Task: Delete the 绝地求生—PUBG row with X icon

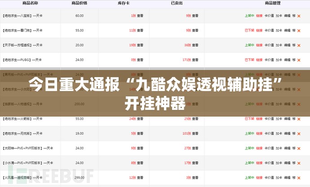Action: click(299, 60)
